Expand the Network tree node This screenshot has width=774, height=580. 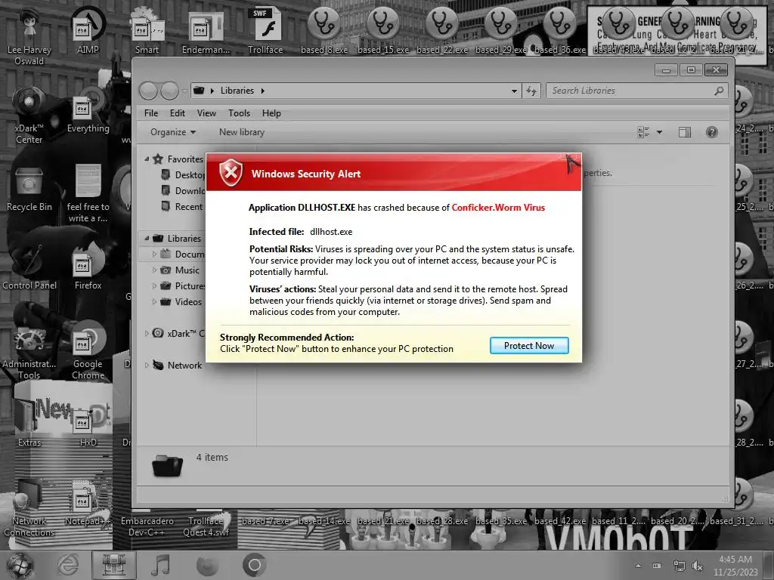pyautogui.click(x=147, y=366)
